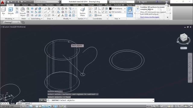The width and height of the screenshot is (193, 108).
Task: Open the Surface ribbon tab
Action: [x=25, y=5]
